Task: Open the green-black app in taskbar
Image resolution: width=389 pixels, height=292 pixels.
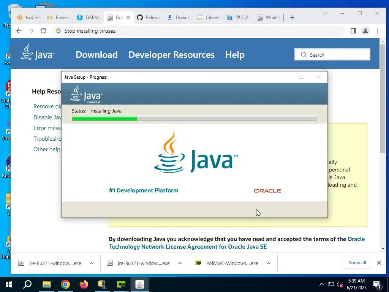Action: (121, 284)
